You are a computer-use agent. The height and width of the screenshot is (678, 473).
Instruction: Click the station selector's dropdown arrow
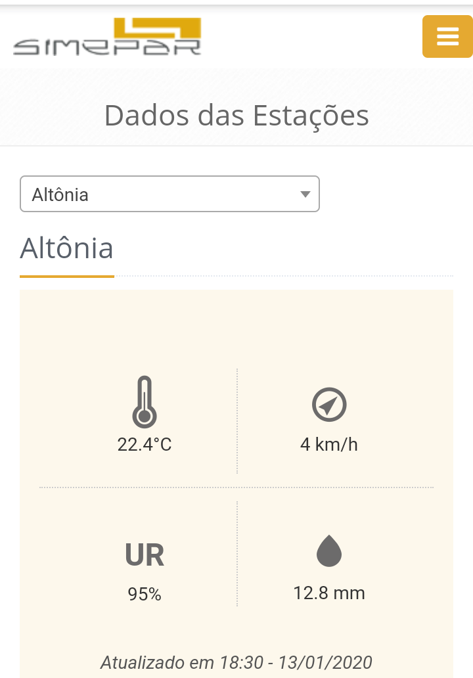click(305, 194)
